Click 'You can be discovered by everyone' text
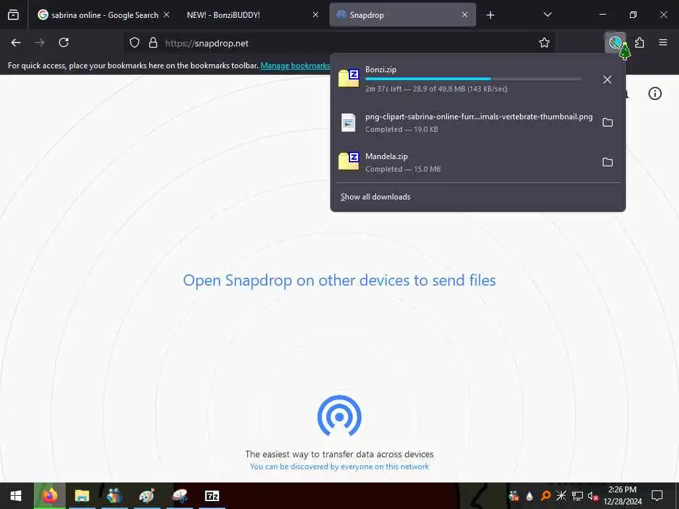Screen dimensions: 679x509 click(x=339, y=467)
